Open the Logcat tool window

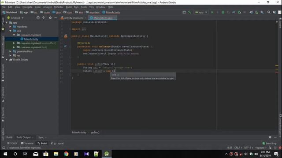[x=57, y=144]
